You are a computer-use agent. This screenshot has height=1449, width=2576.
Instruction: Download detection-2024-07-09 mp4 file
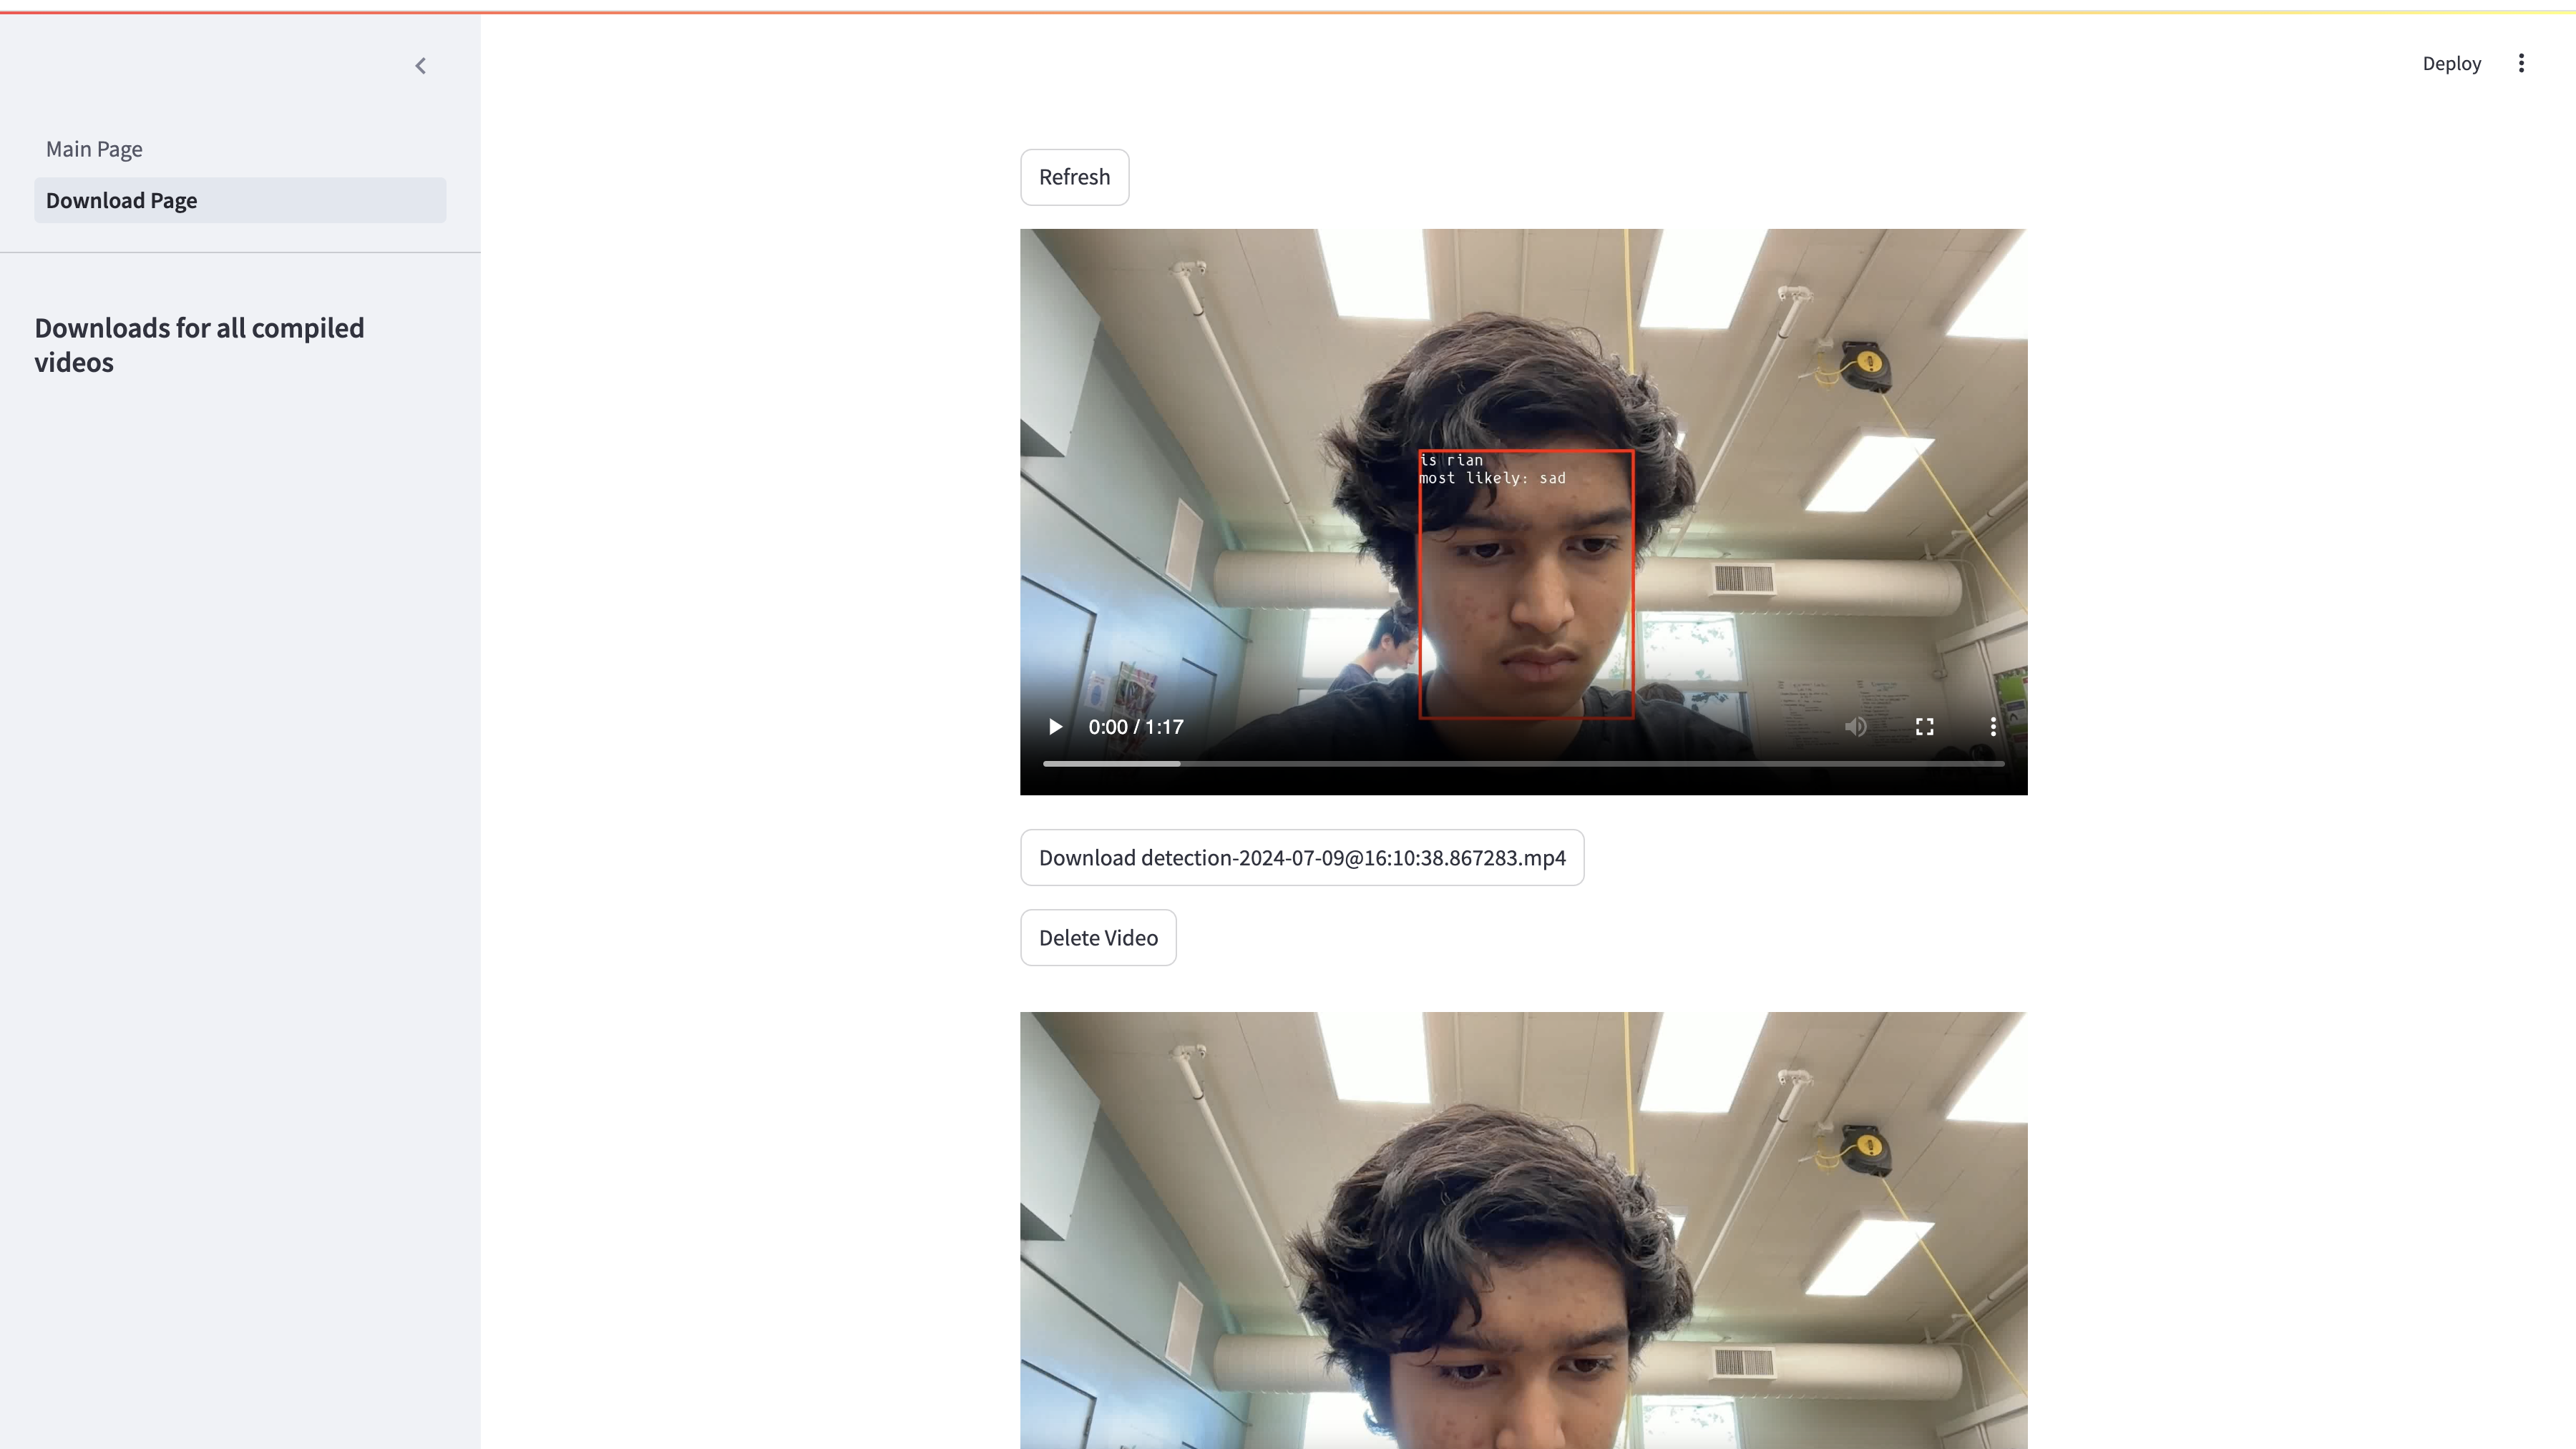(x=1301, y=858)
